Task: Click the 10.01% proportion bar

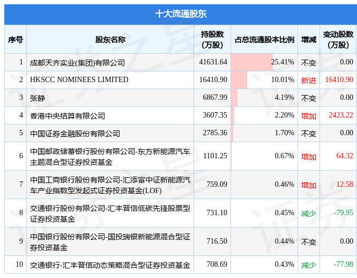Action: pos(239,80)
